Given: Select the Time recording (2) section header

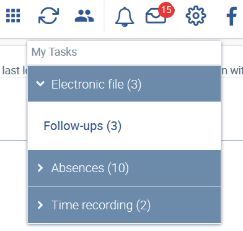Looking at the screenshot, I should (x=124, y=205).
